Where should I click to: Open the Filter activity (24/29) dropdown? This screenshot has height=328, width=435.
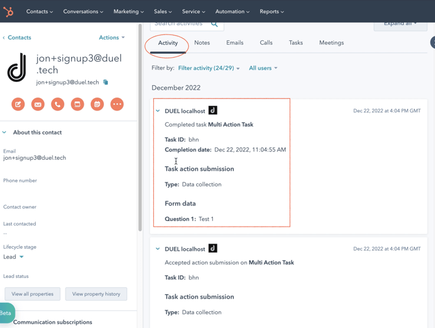pos(208,68)
